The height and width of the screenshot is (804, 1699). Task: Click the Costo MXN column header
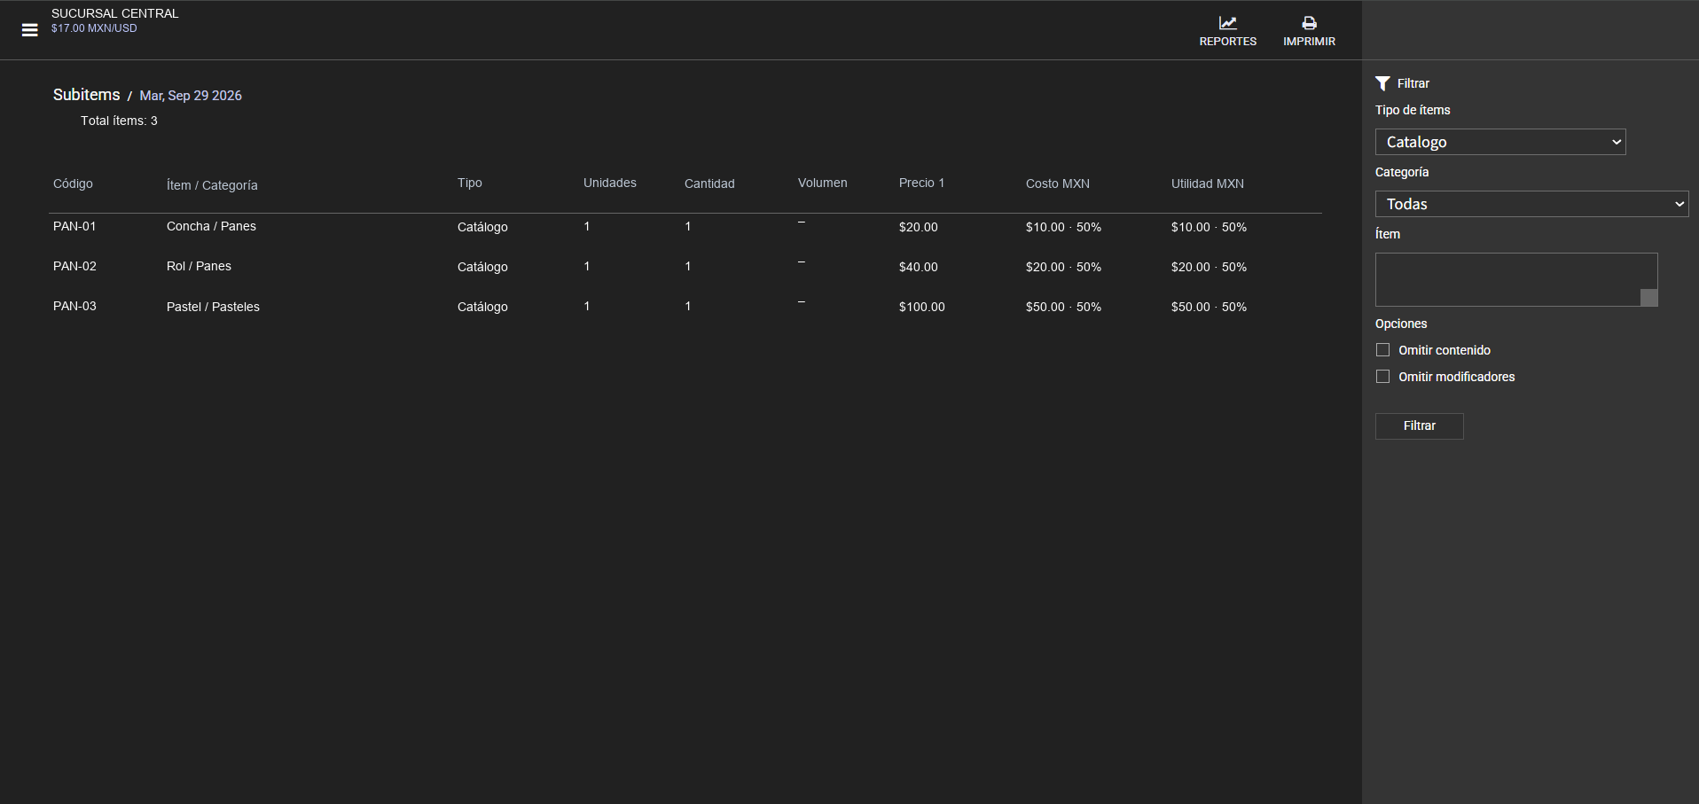pos(1058,183)
